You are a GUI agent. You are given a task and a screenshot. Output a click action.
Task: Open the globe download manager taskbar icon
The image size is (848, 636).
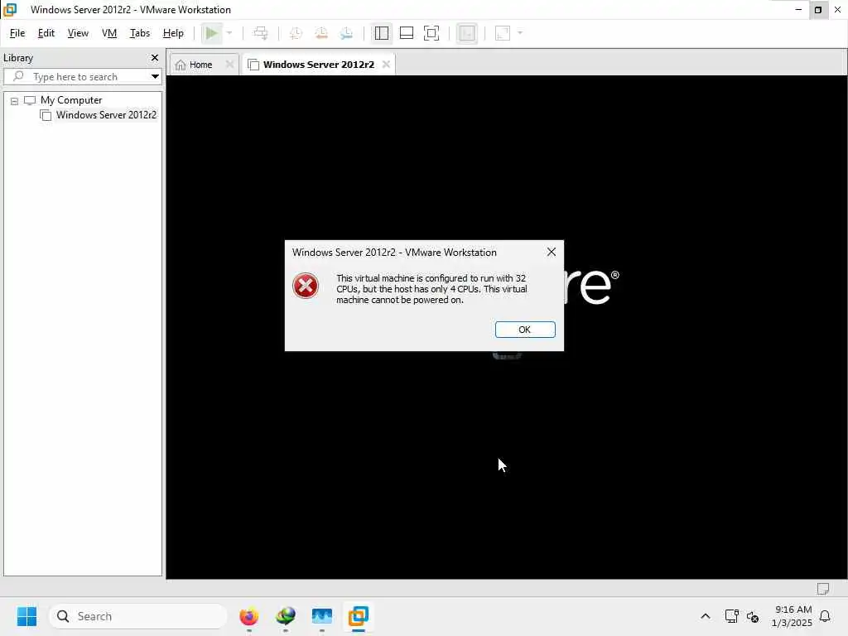coord(286,616)
